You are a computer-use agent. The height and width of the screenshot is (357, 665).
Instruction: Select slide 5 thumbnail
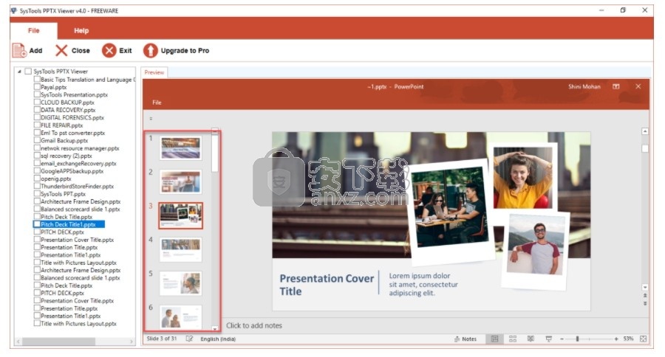point(180,283)
